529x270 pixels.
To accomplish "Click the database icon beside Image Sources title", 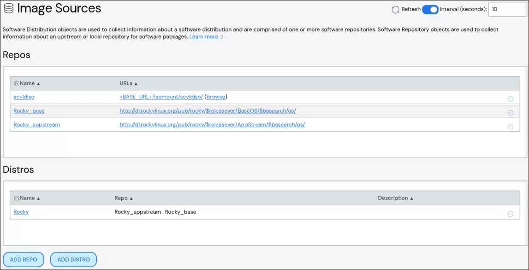I will pyautogui.click(x=6, y=7).
